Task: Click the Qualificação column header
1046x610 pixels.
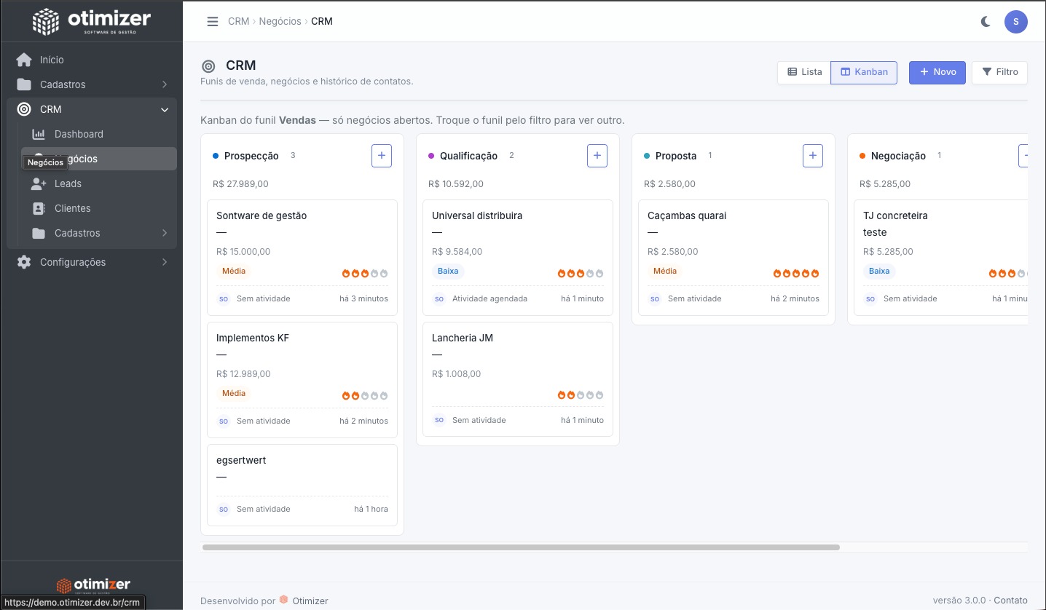Action: 468,156
